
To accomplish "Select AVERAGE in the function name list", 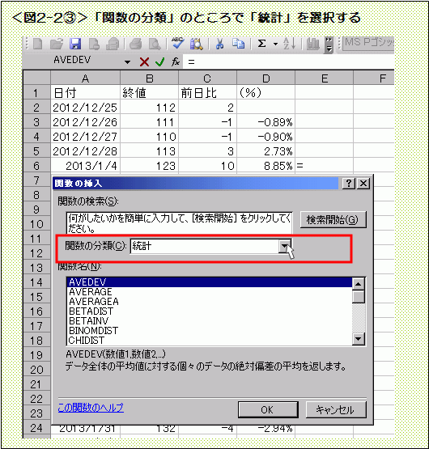I will pyautogui.click(x=91, y=292).
